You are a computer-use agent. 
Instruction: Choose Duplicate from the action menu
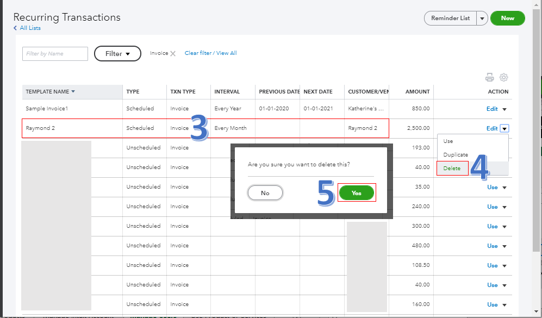click(456, 154)
